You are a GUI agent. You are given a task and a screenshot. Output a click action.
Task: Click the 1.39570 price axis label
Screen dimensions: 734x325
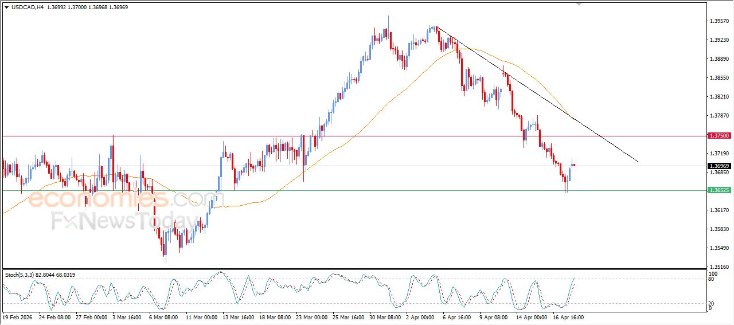(719, 21)
